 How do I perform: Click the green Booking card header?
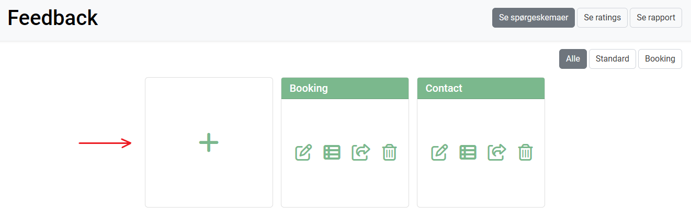coord(345,88)
